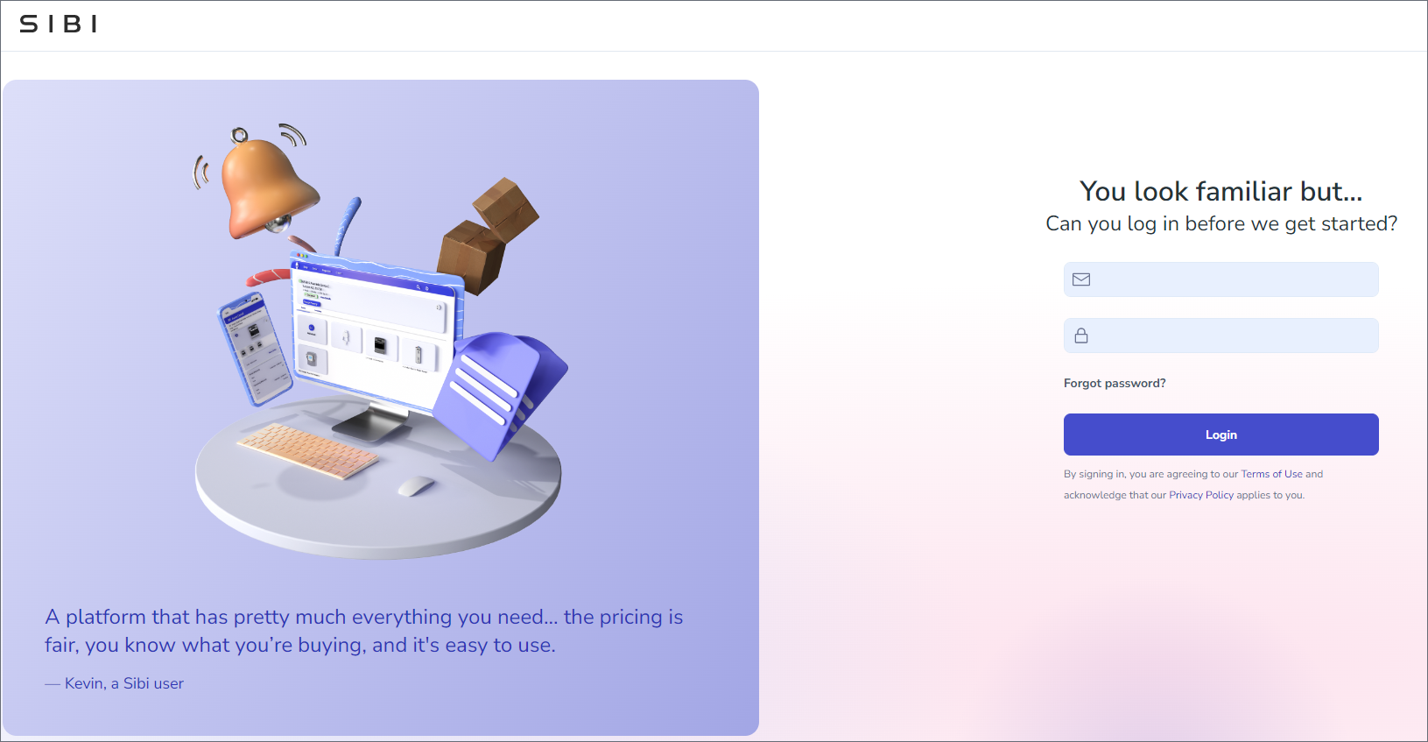Open the Terms of Use link
1428x742 pixels.
[1271, 474]
